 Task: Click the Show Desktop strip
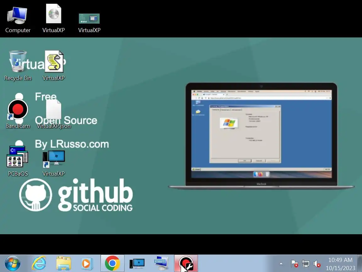pyautogui.click(x=360, y=263)
